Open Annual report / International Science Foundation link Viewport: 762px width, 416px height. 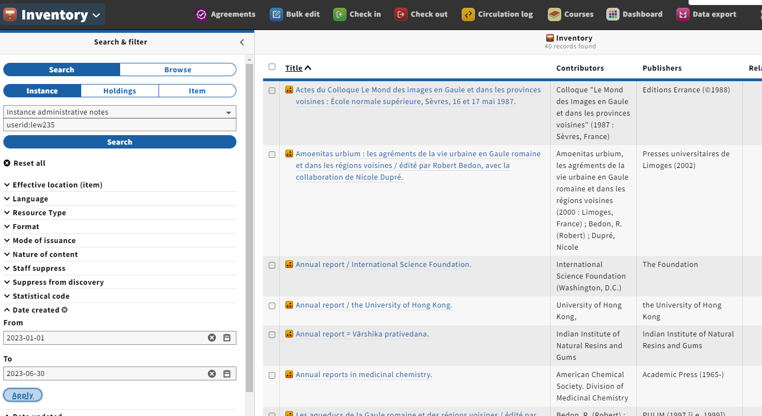click(x=383, y=264)
